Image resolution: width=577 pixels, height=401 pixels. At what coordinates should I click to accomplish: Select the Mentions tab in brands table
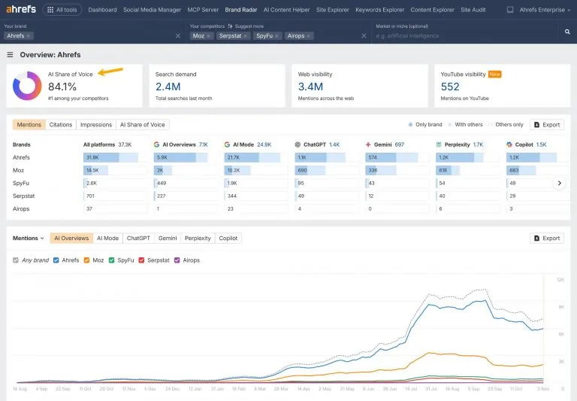point(29,125)
